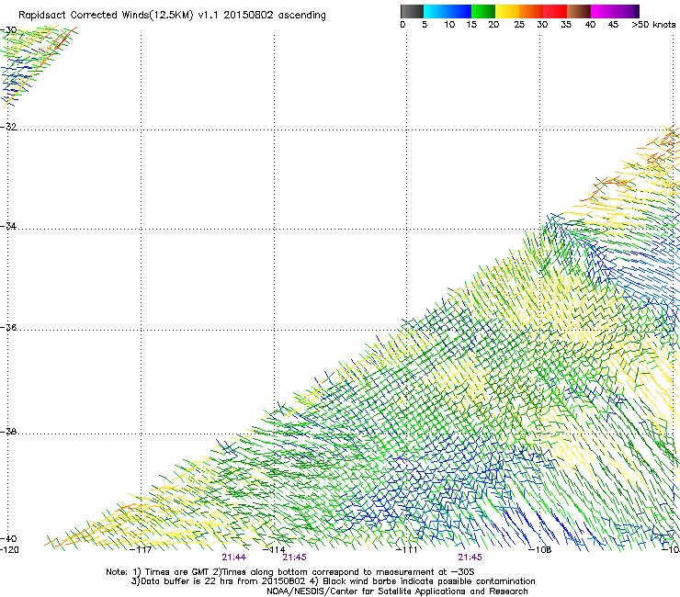680x597 pixels.
Task: Click the gray 0–5 knots color bar segment
Action: [x=412, y=11]
